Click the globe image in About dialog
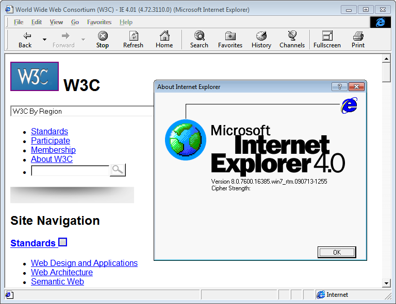This screenshot has height=304, width=396. coord(186,140)
